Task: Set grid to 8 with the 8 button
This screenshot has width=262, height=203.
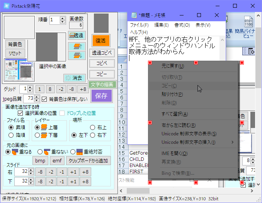Action: point(50,89)
